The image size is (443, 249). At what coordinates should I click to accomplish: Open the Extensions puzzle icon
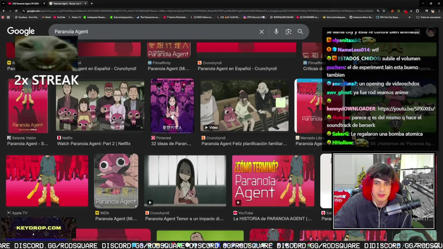(417, 11)
